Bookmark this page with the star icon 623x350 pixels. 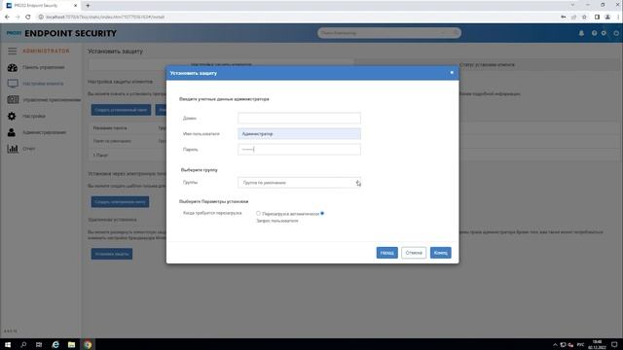584,17
